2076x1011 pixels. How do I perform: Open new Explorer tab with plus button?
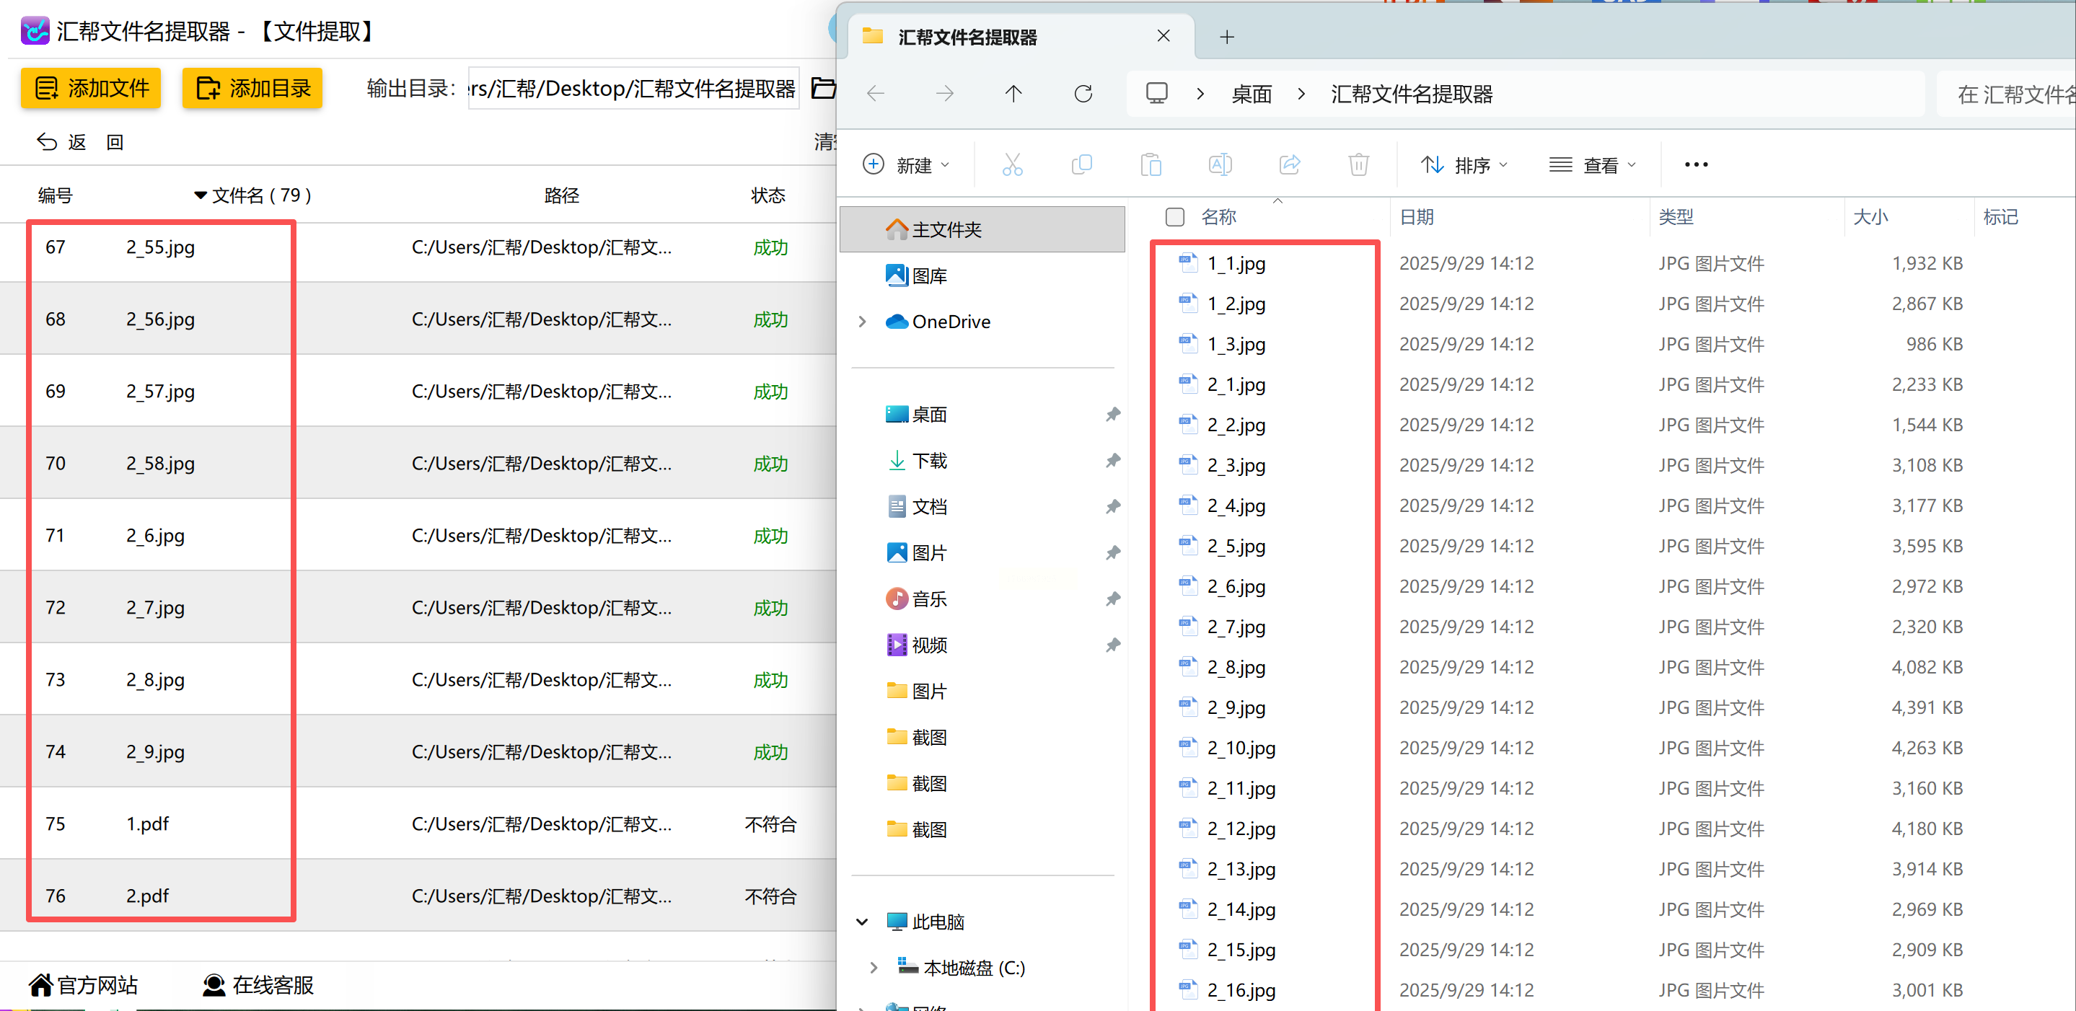(x=1226, y=37)
